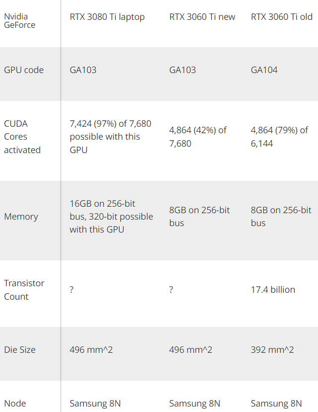
Task: Select the "392 mm^2" die size cell
Action: coord(272,350)
